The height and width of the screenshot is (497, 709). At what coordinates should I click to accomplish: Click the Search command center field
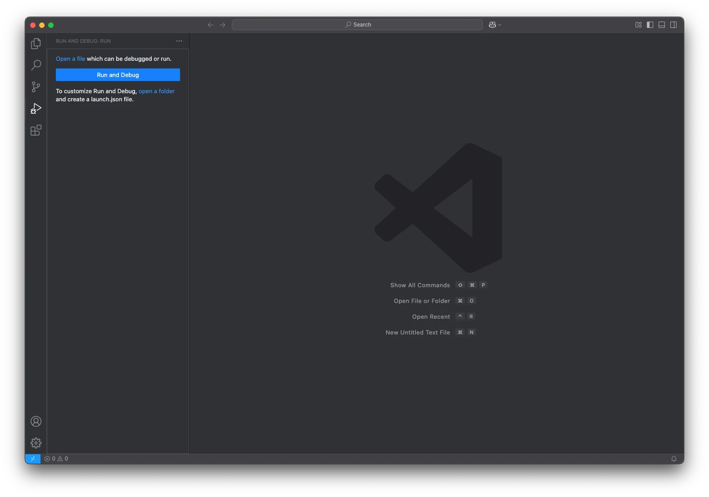[x=357, y=25]
